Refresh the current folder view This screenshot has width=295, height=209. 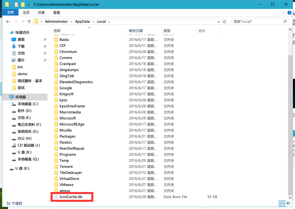pyautogui.click(x=225, y=22)
